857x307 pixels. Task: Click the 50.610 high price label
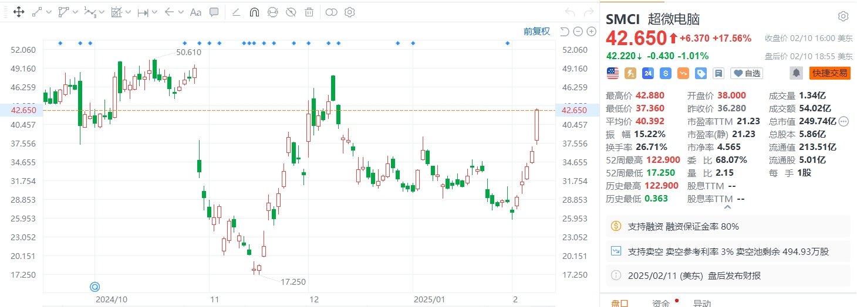click(189, 52)
